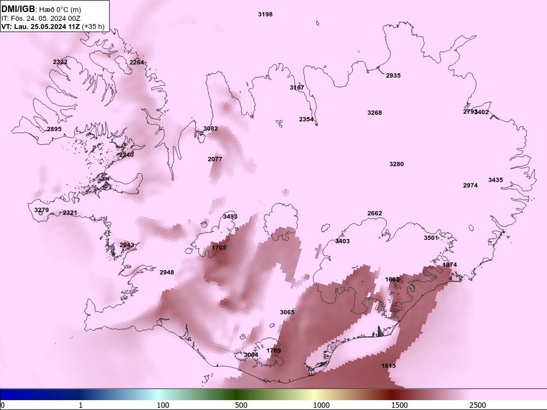Select the 2662 height value
The width and height of the screenshot is (547, 410).
point(375,213)
